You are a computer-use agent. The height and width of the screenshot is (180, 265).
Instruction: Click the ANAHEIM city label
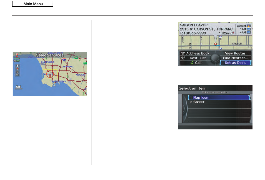click(81, 75)
